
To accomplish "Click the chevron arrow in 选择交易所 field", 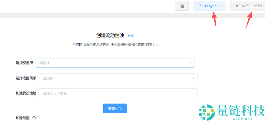I will [x=190, y=63].
